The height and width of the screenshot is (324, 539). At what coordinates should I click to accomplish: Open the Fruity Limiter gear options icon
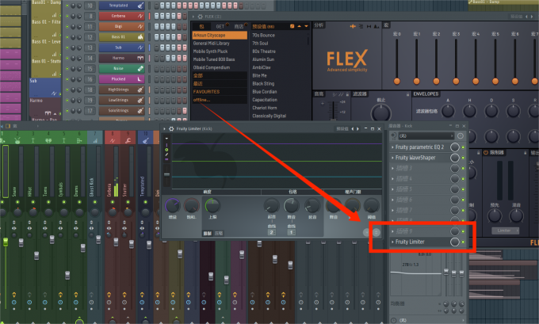171,129
